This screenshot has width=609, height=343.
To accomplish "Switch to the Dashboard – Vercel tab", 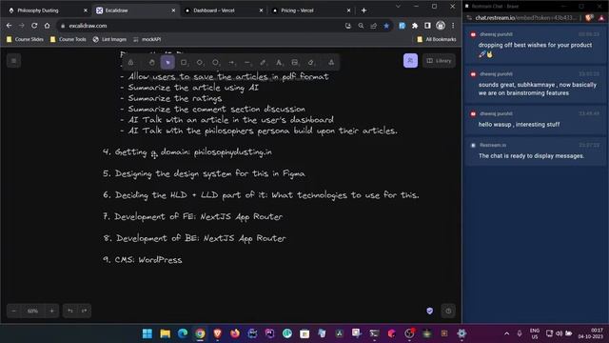I will pos(224,10).
